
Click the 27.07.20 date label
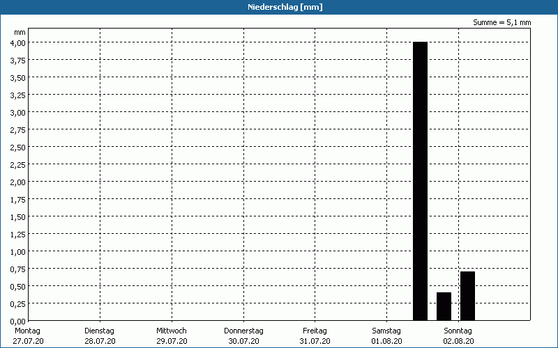28,341
